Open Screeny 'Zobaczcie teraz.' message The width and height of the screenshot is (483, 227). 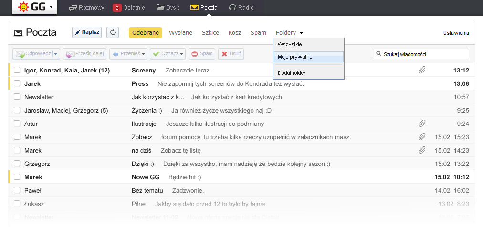pyautogui.click(x=241, y=70)
